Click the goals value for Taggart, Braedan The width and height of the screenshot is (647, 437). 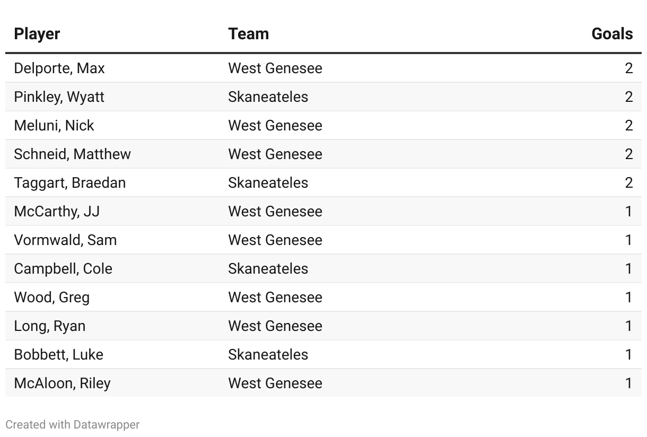[x=628, y=183]
